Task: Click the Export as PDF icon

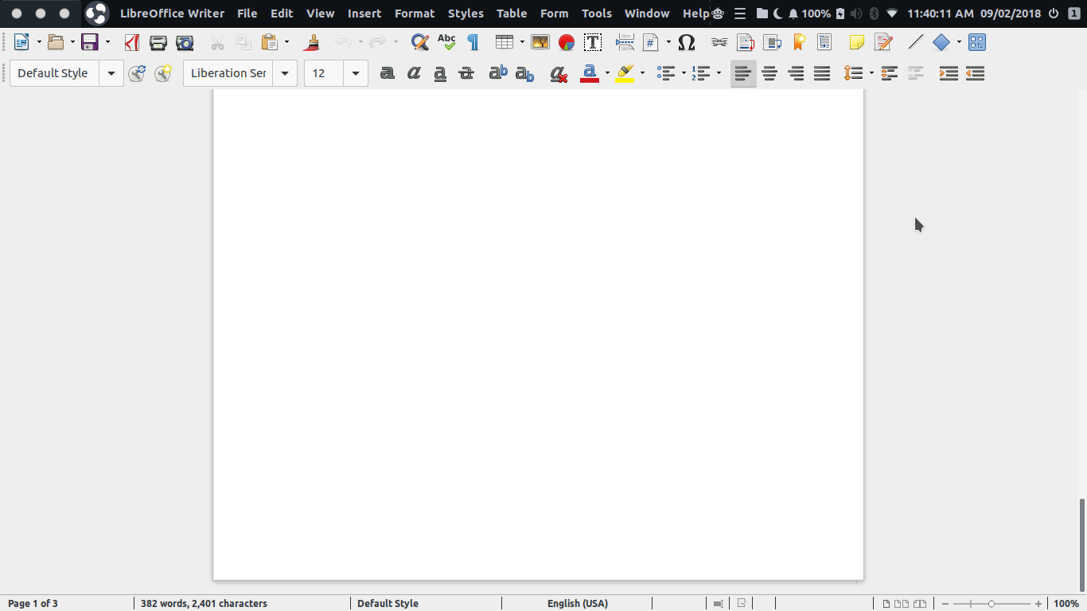Action: point(132,42)
